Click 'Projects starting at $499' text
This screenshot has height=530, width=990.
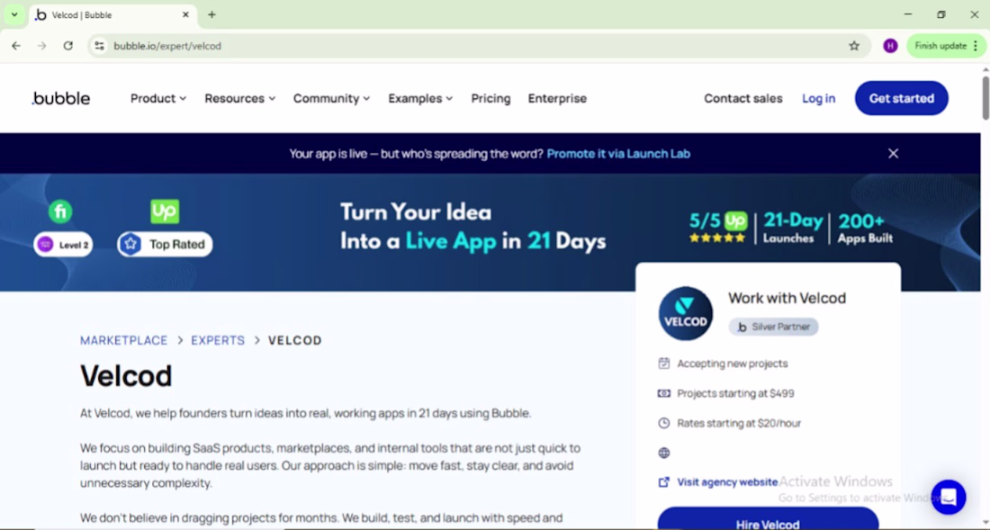735,393
